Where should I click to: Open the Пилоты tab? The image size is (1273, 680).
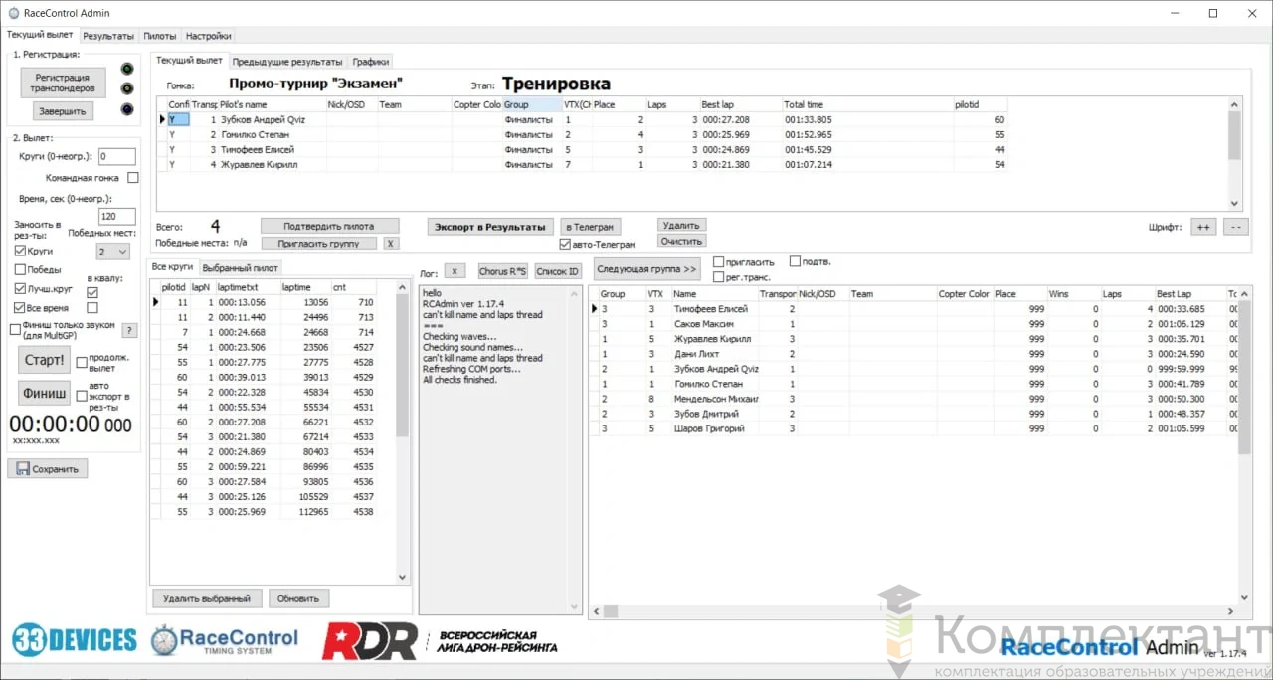coord(159,36)
